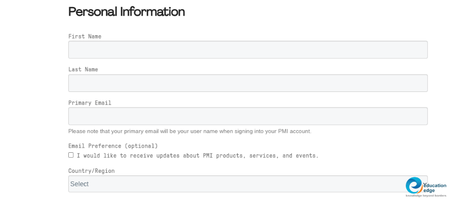Screen dimensions: 452x201
Task: Click the primary email user name note
Action: pos(189,131)
